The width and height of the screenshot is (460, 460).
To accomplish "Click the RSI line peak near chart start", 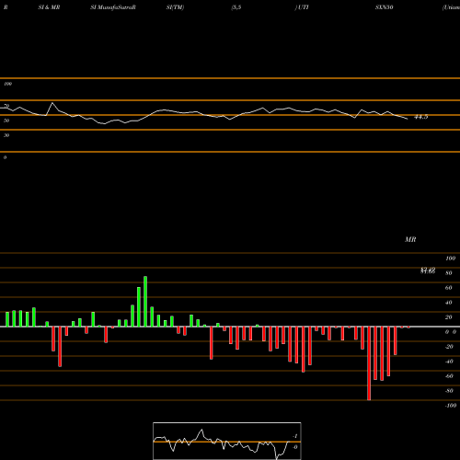I will coord(52,103).
